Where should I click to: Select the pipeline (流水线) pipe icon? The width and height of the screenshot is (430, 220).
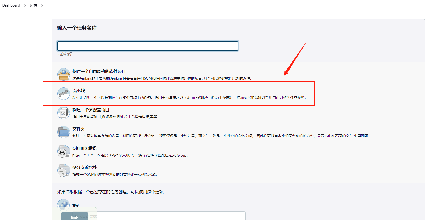coord(64,94)
